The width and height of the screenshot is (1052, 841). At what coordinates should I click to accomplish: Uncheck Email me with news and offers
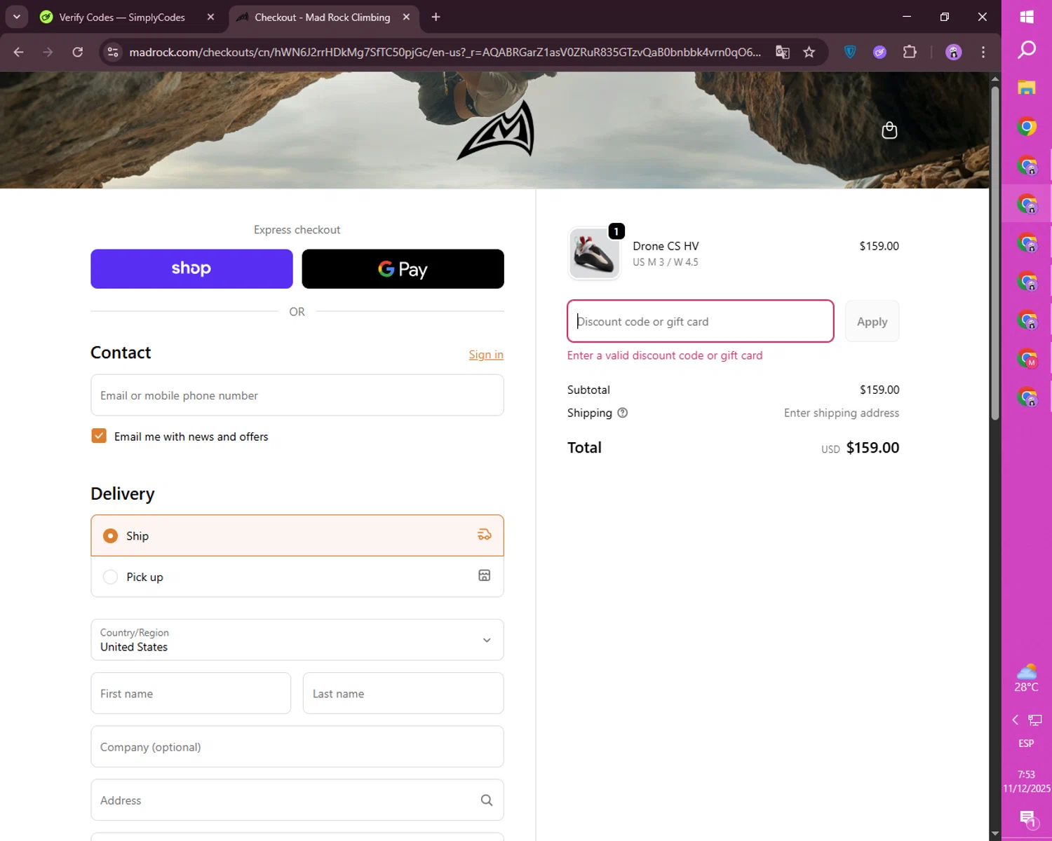99,436
